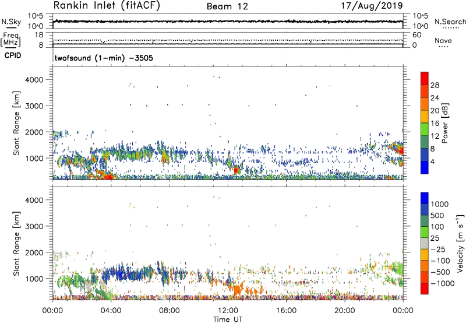Click the "Power [dB]" colorbar title
The width and height of the screenshot is (466, 323).
pos(444,123)
